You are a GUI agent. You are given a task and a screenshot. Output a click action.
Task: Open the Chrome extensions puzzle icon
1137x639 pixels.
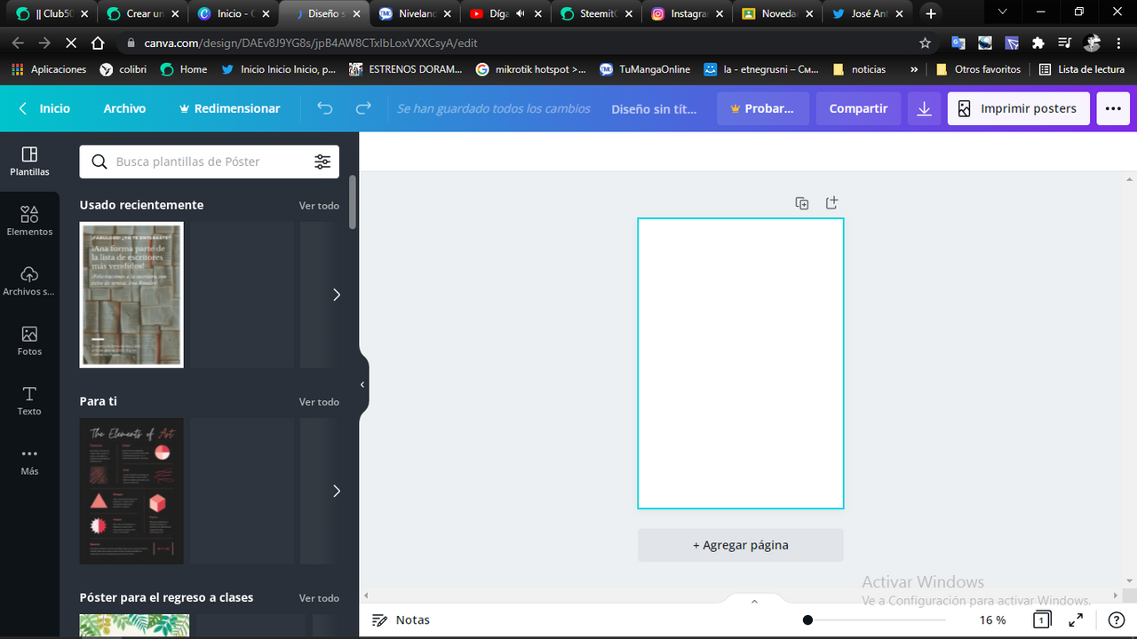click(x=1038, y=43)
